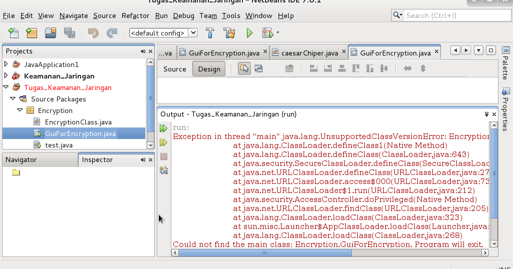Switch to Source view
Viewport: 513px width, 269px height.
pos(175,69)
